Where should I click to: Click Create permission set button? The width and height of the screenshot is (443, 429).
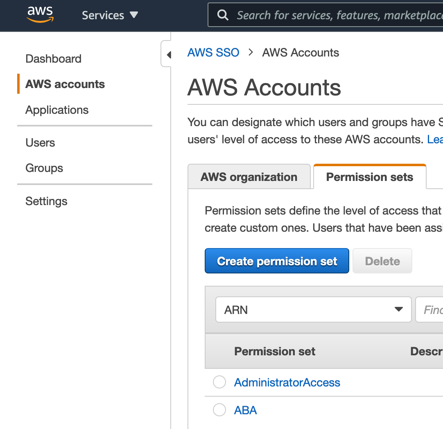[x=277, y=261]
